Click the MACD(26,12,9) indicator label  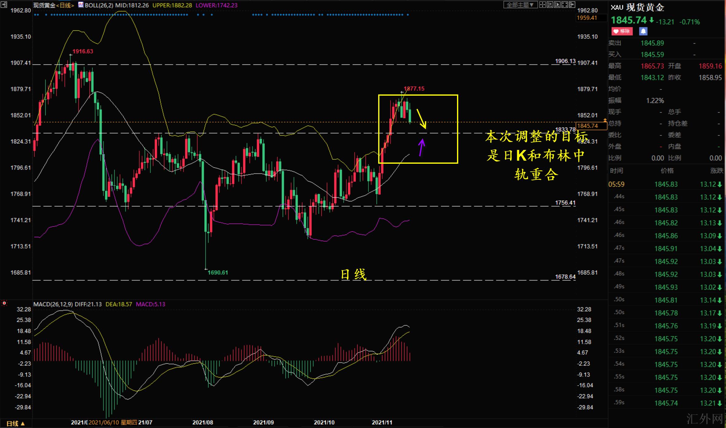53,304
